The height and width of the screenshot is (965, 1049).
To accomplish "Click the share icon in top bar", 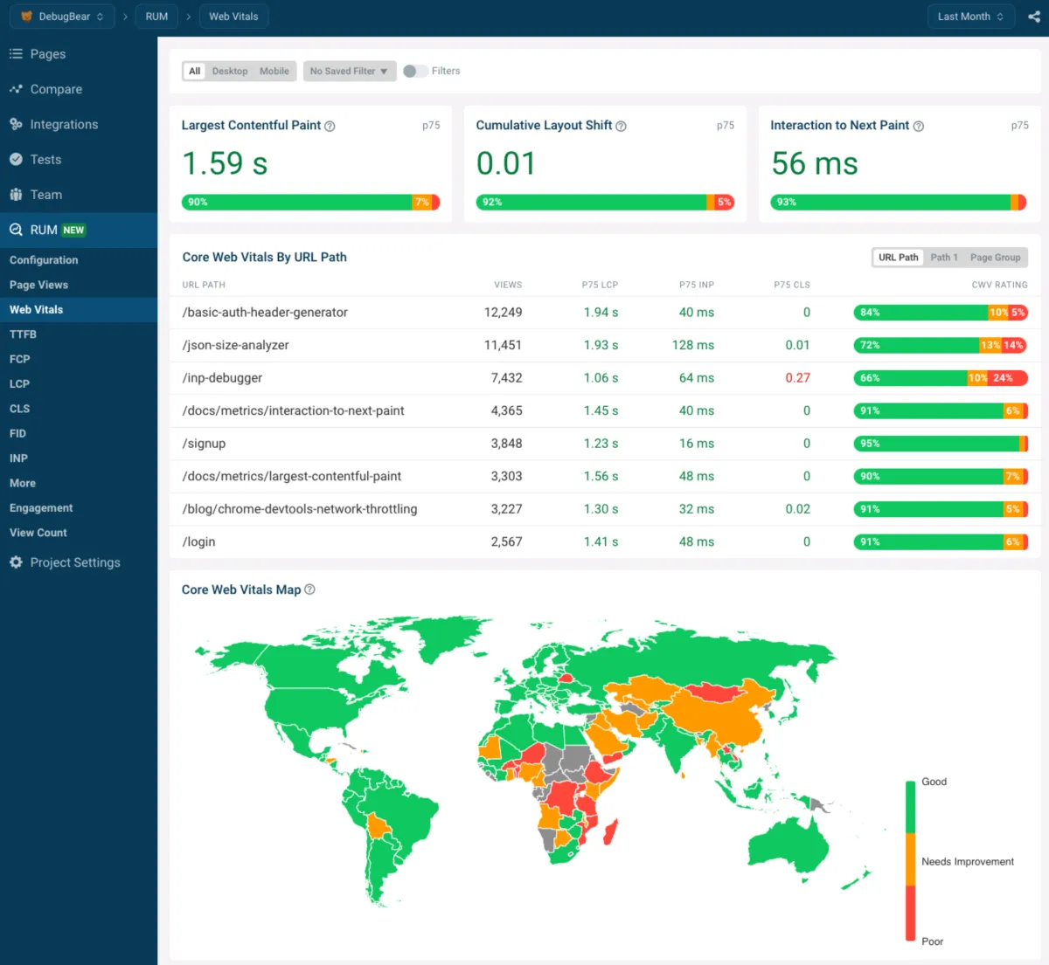I will (x=1033, y=17).
